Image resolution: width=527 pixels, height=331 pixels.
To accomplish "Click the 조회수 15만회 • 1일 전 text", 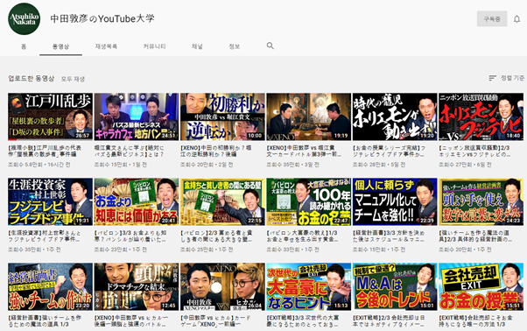I will pyautogui.click(x=121, y=165).
